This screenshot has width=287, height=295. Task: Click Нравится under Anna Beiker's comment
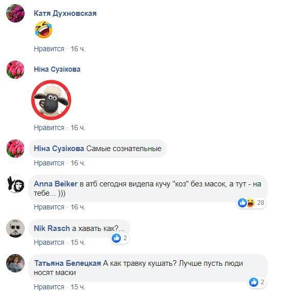[49, 207]
